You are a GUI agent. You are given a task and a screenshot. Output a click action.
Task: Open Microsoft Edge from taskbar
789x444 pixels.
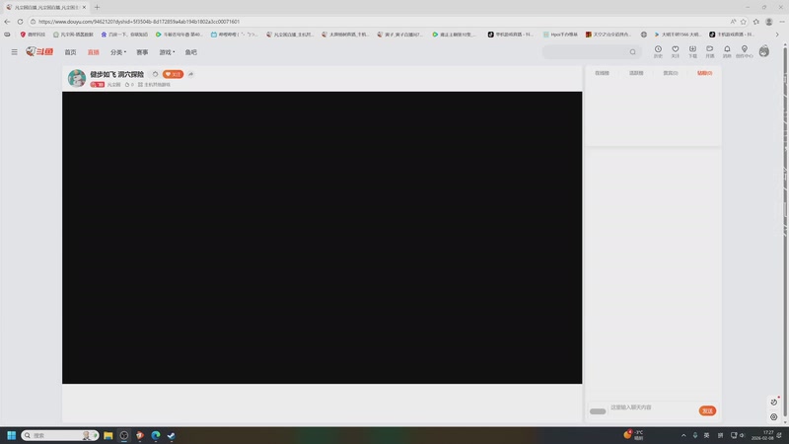click(x=156, y=435)
